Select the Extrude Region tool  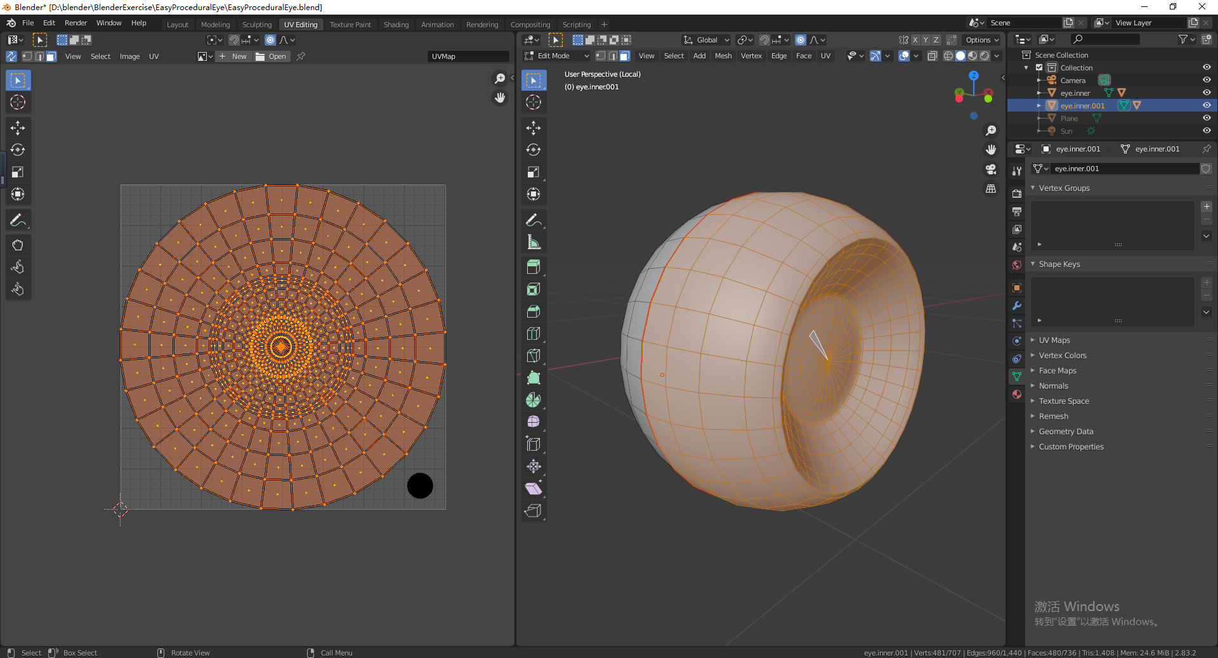534,267
